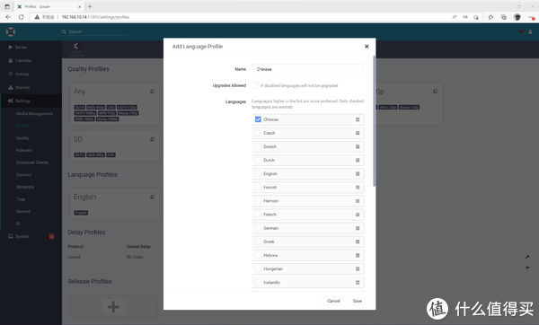
Task: Click Cancel in the dialog
Action: tap(333, 301)
